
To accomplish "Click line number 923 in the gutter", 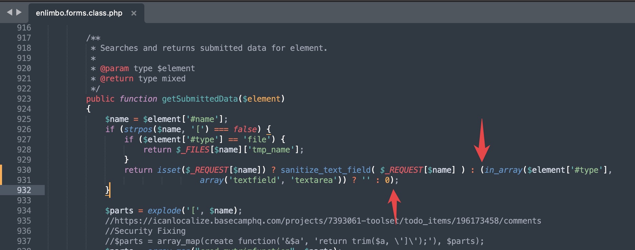I will pyautogui.click(x=24, y=99).
